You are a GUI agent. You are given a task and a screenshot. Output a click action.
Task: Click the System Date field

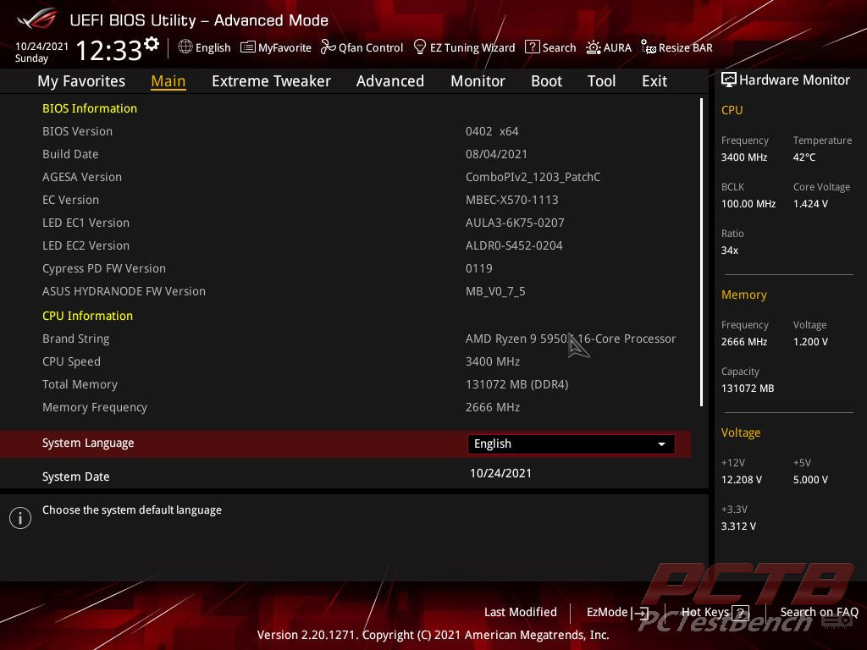point(500,473)
